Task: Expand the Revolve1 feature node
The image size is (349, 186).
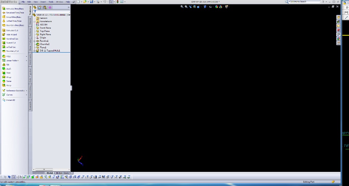Action: (35, 41)
